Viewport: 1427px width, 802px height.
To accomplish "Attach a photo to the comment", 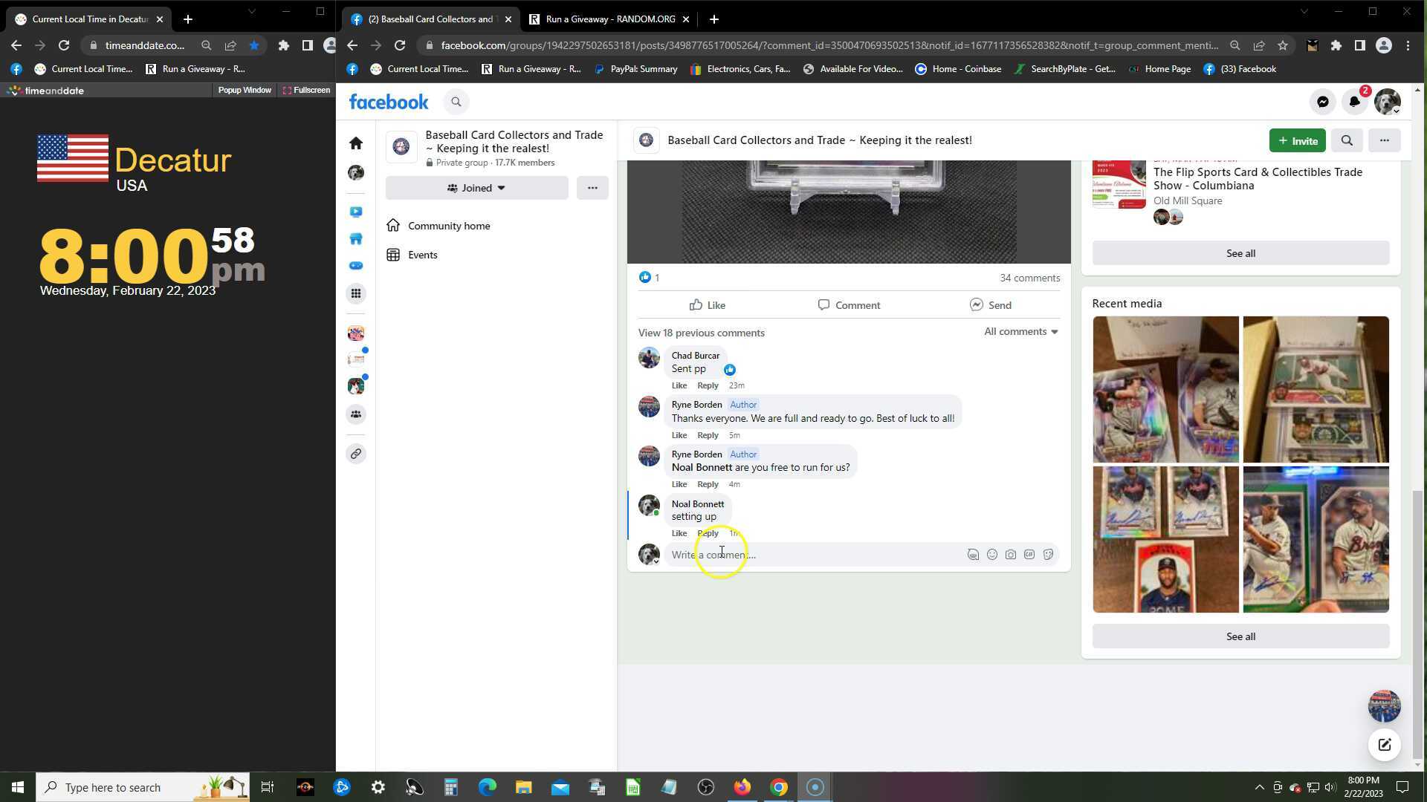I will (x=1010, y=555).
